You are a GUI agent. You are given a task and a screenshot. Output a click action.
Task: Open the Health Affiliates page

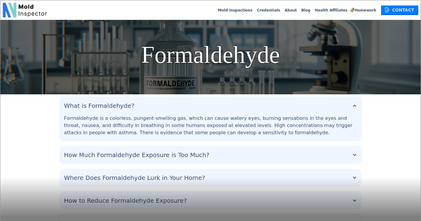tap(331, 10)
